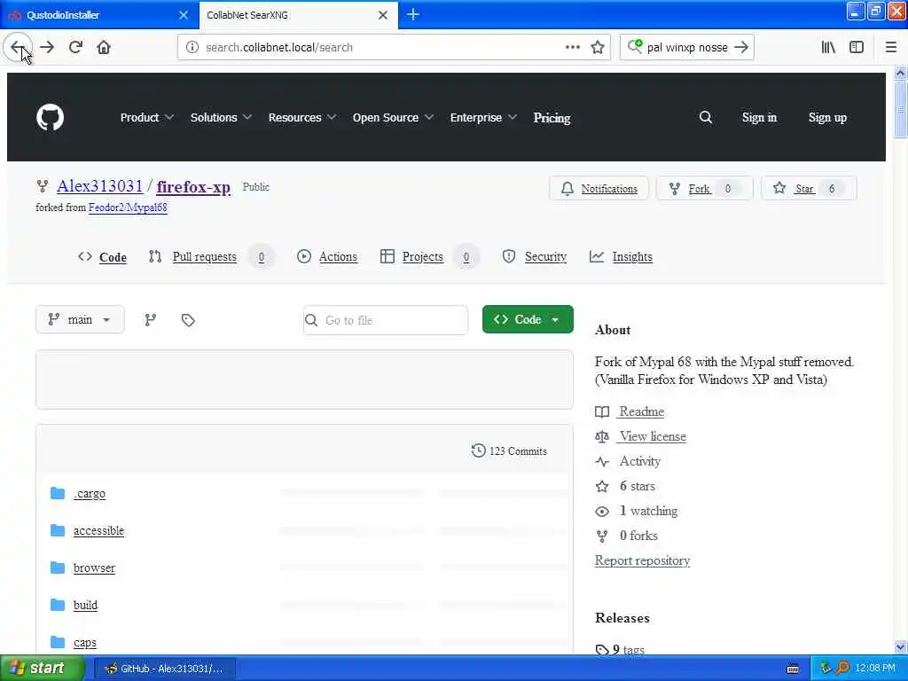908x681 pixels.
Task: Switch to the Security tab
Action: tap(535, 256)
